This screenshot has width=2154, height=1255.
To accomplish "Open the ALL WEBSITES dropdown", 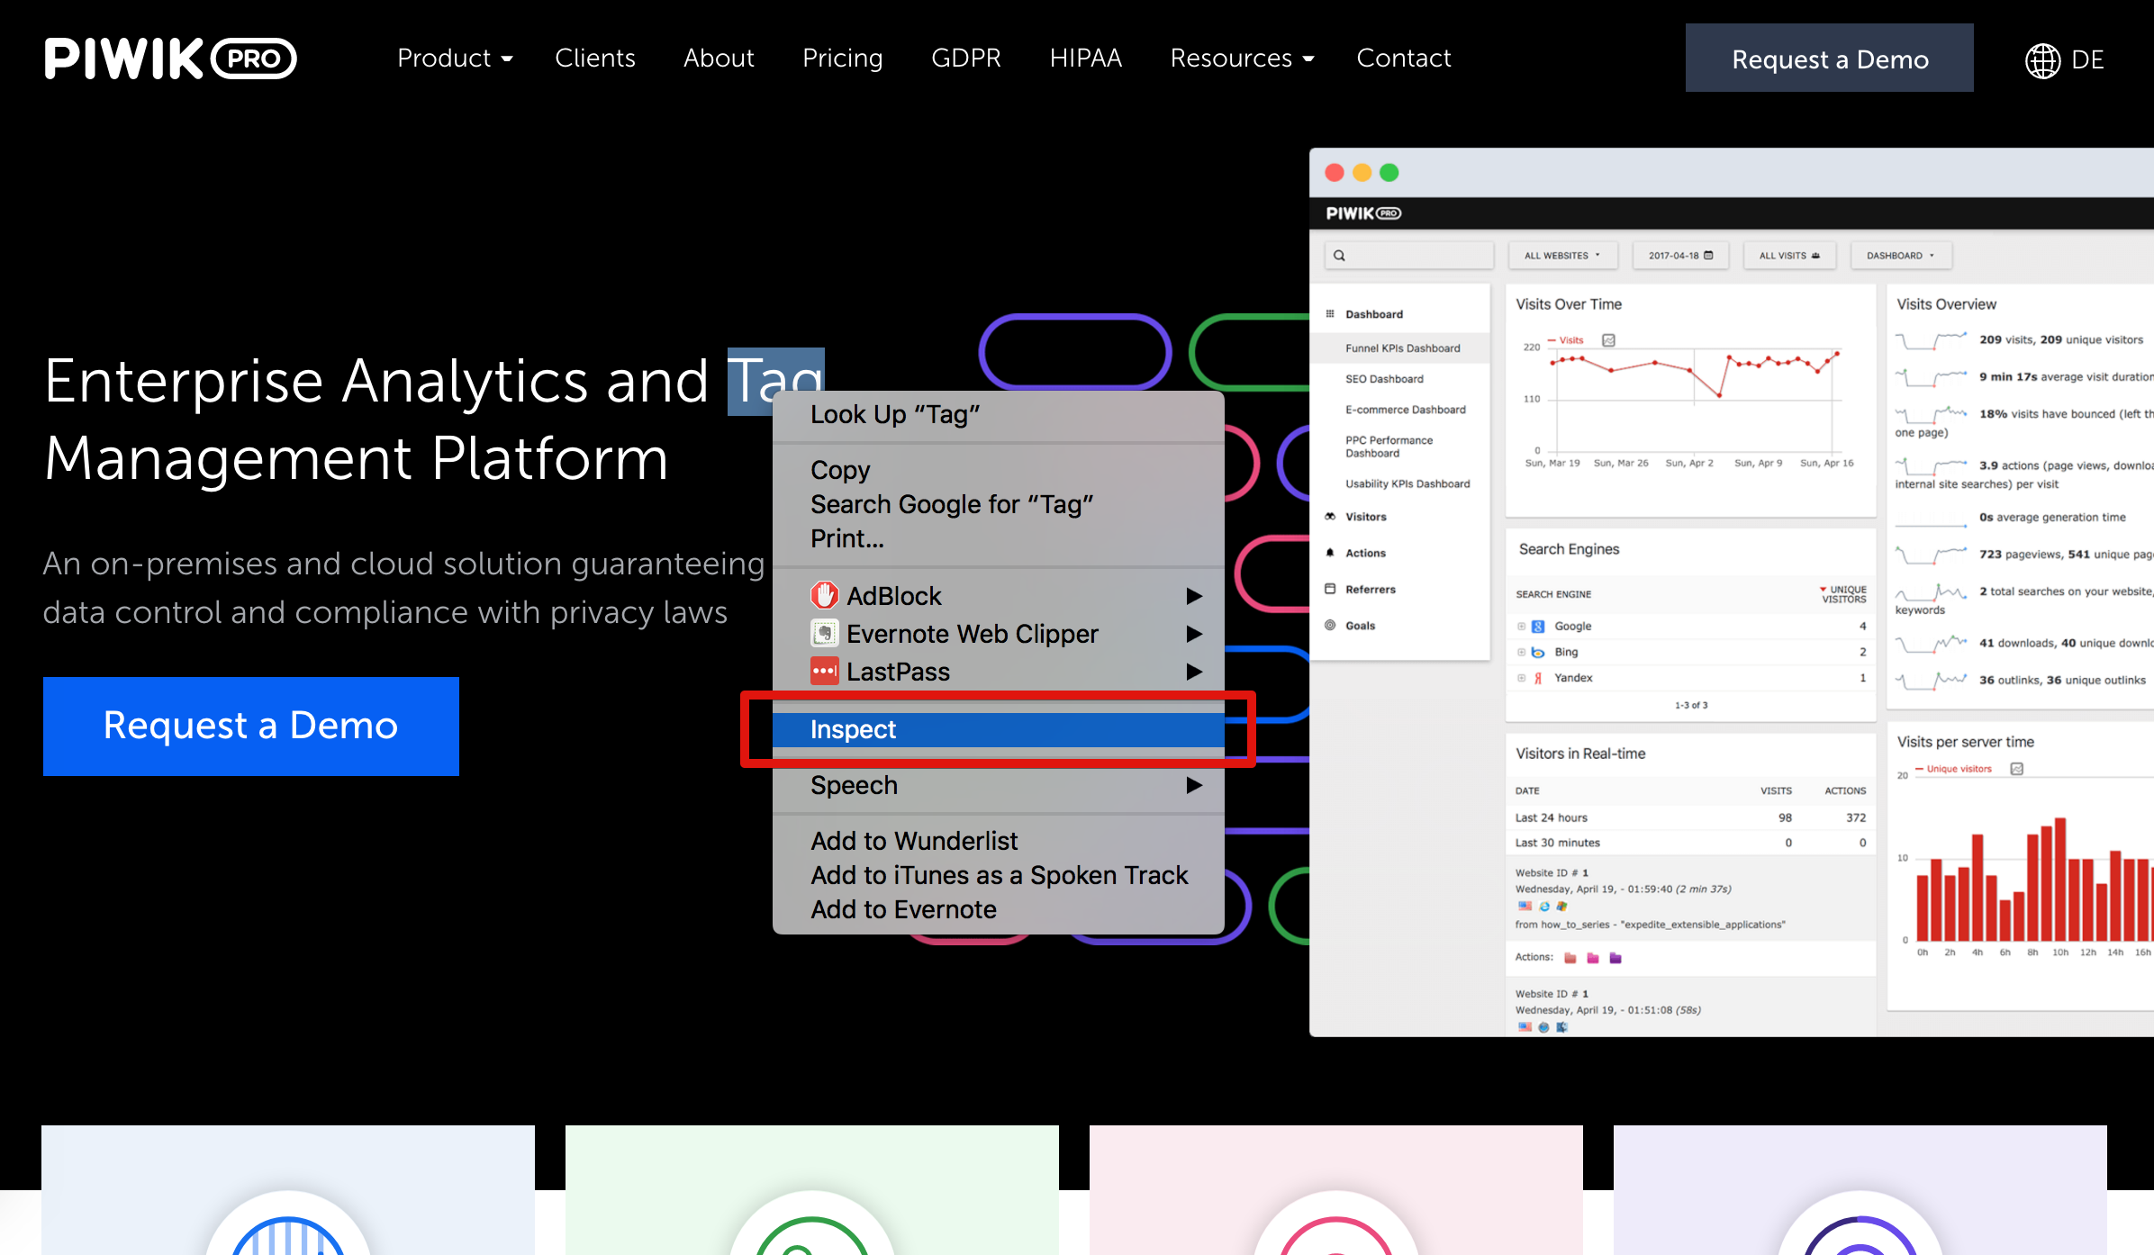I will [x=1562, y=256].
